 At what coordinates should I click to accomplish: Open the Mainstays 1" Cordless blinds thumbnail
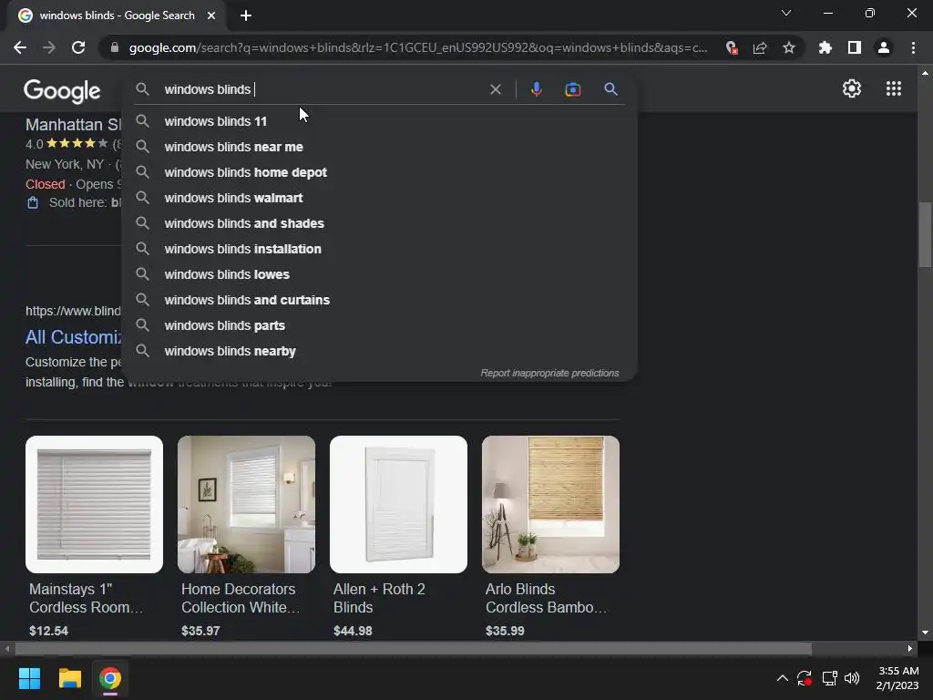(x=94, y=505)
